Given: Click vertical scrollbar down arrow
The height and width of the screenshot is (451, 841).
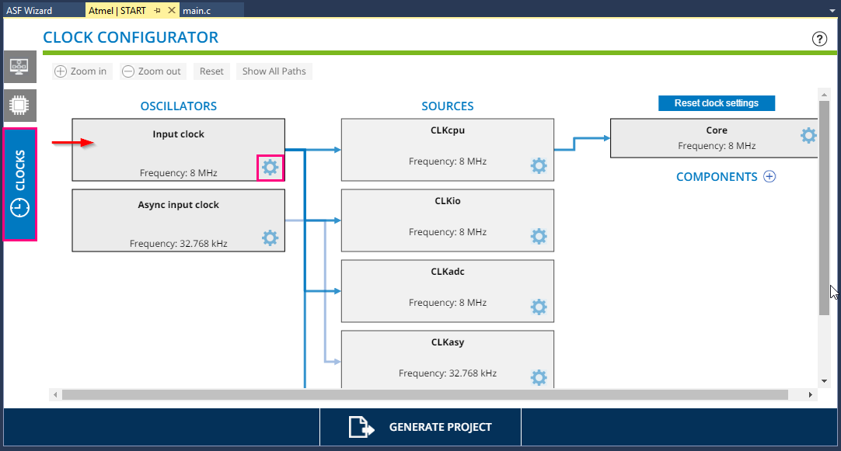Looking at the screenshot, I should (825, 381).
